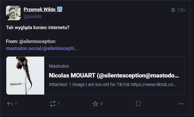The height and width of the screenshot is (117, 194).
Task: Click the favourite count zero
Action: (x=101, y=104)
